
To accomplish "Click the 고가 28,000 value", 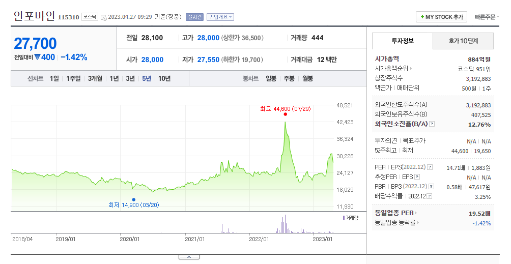I will [x=208, y=38].
